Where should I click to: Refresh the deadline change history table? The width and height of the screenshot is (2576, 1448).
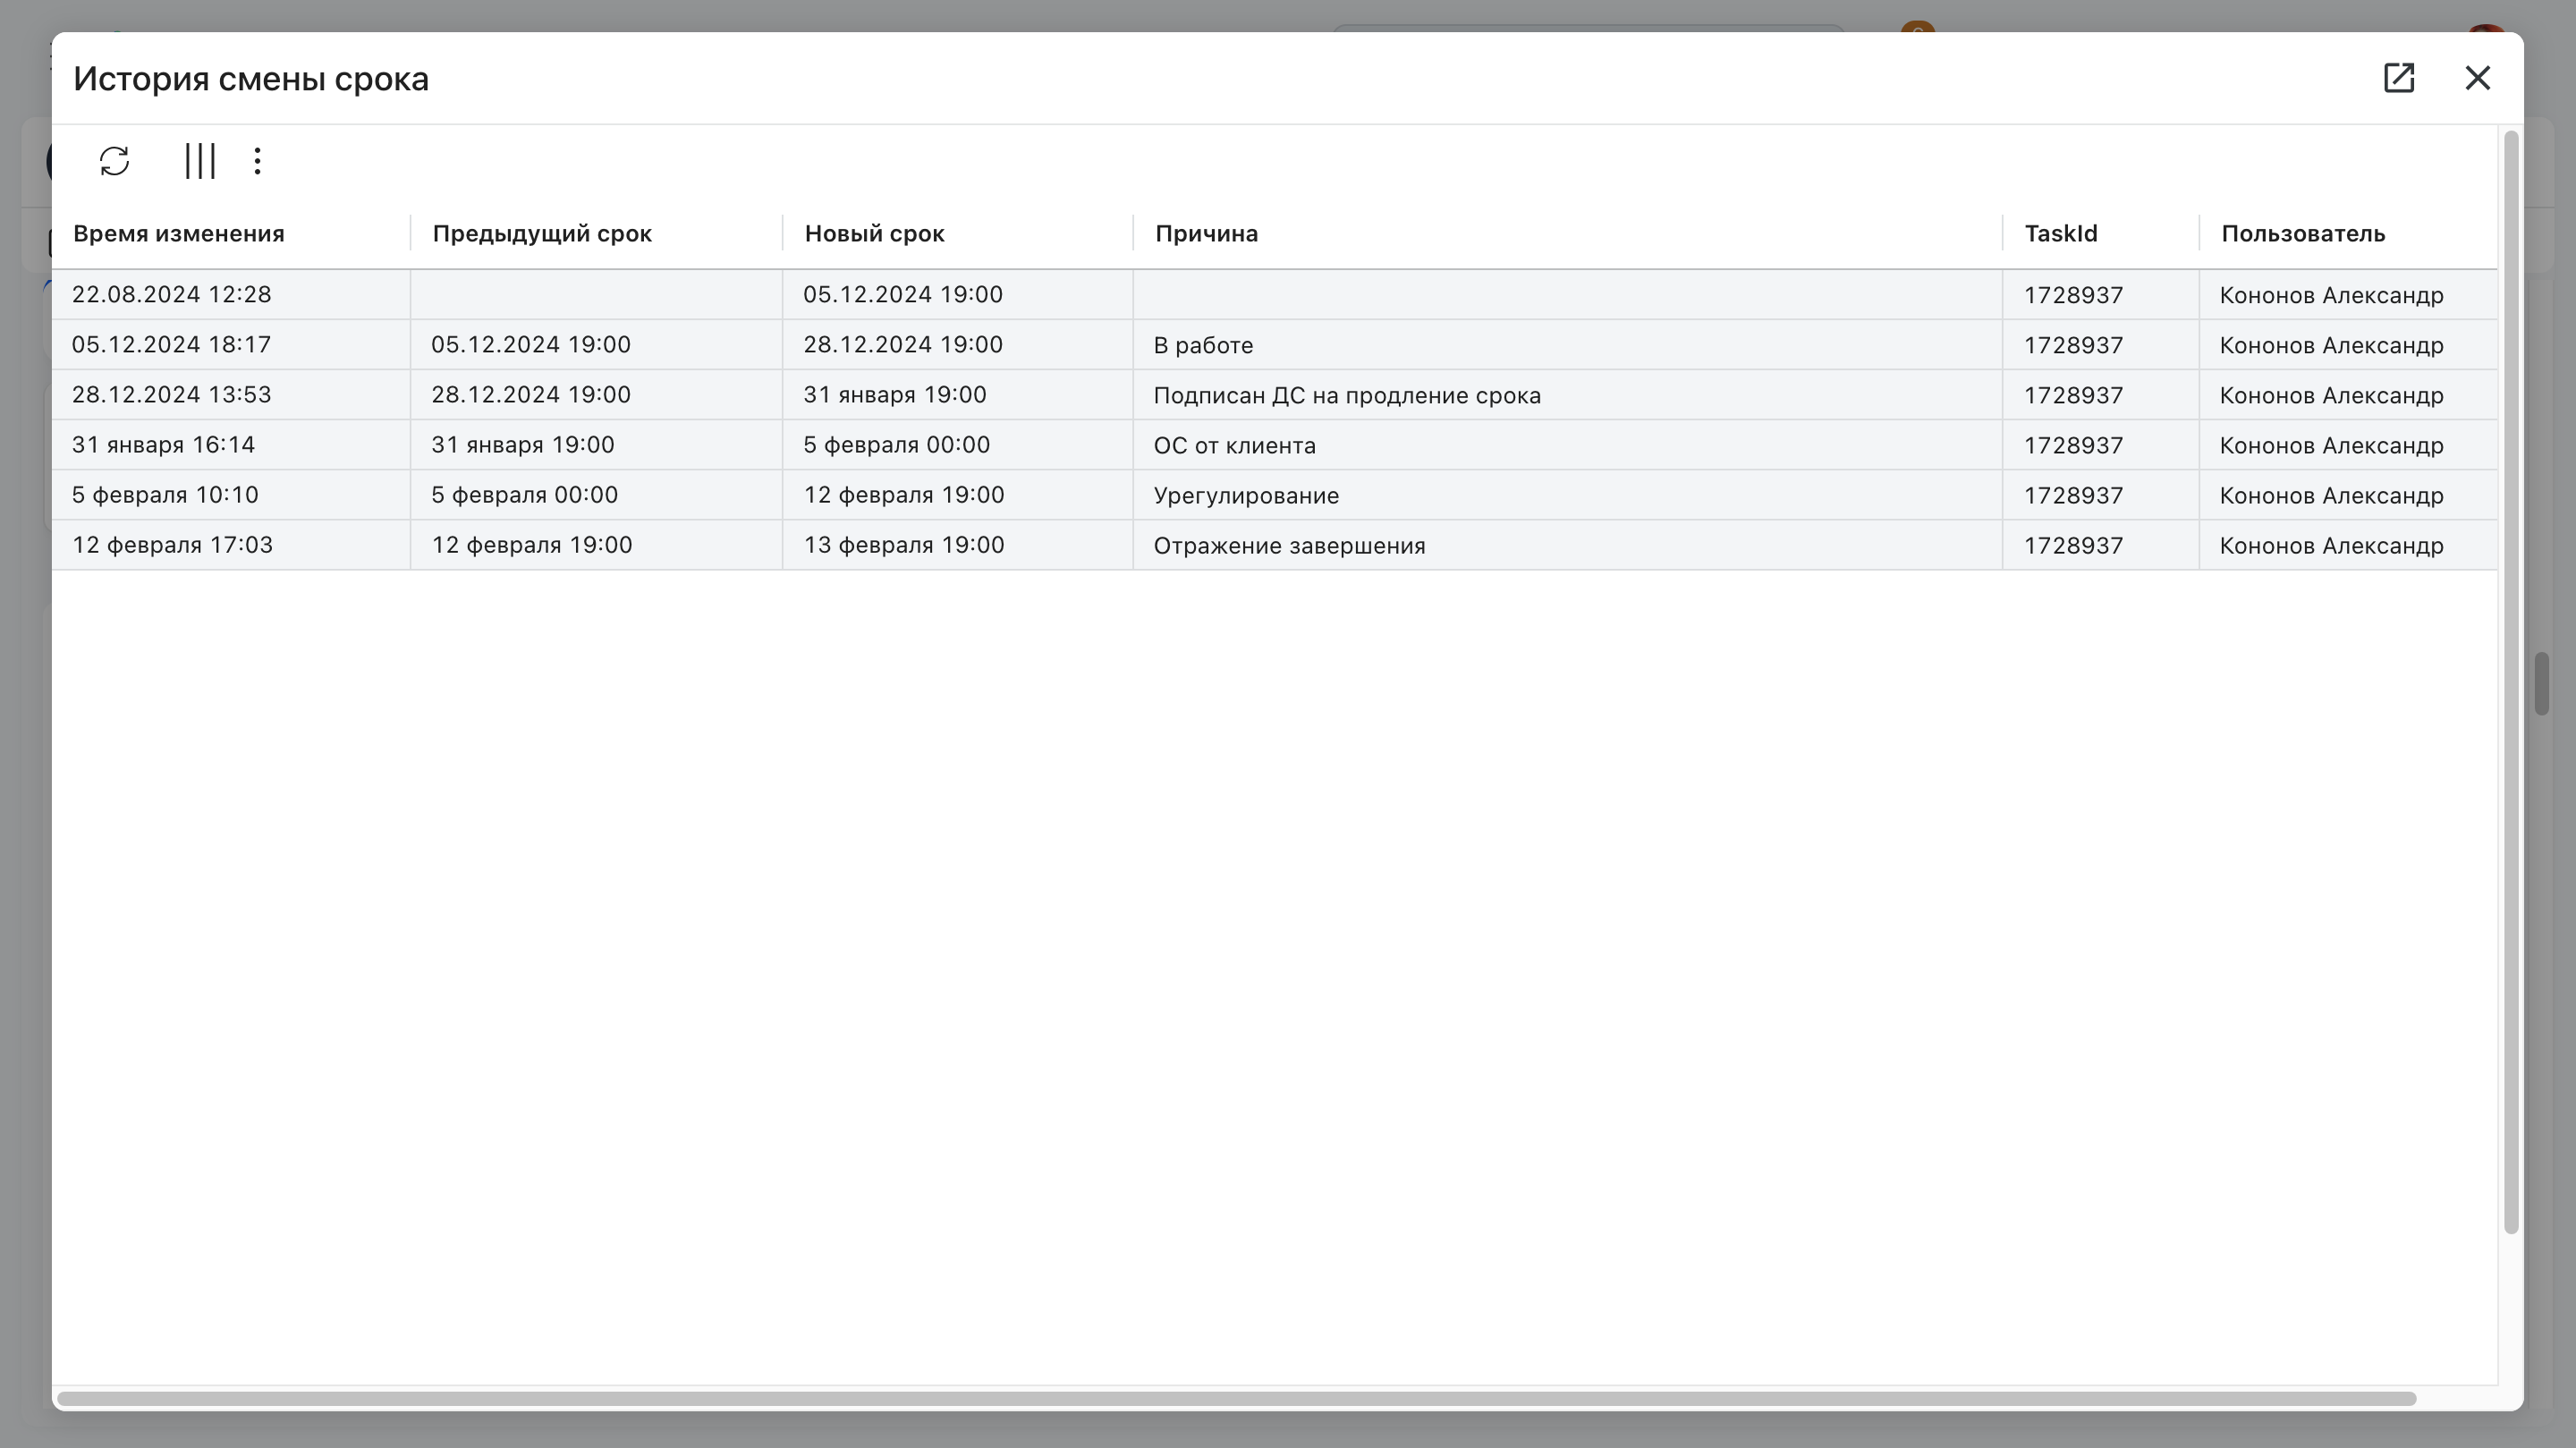(x=115, y=161)
